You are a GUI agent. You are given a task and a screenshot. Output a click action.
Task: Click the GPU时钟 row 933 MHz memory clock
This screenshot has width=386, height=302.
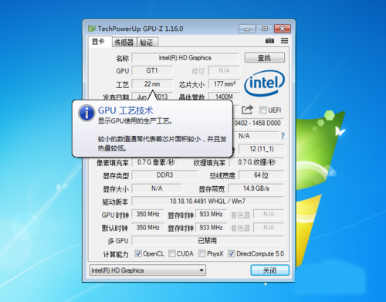pos(212,214)
